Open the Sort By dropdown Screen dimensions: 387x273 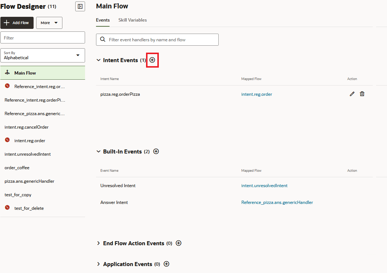(43, 55)
